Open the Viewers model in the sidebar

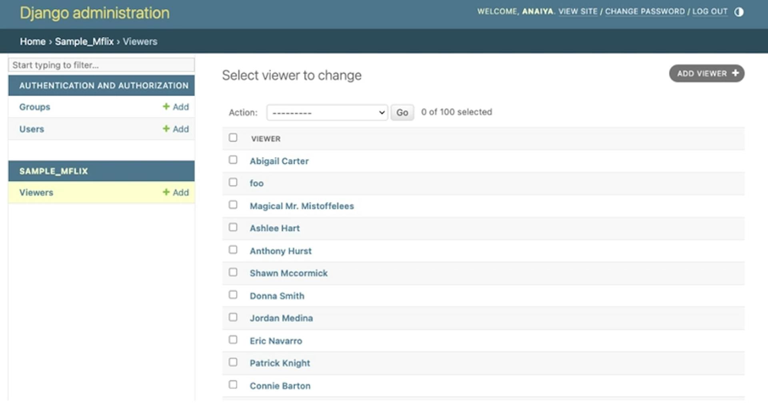36,192
